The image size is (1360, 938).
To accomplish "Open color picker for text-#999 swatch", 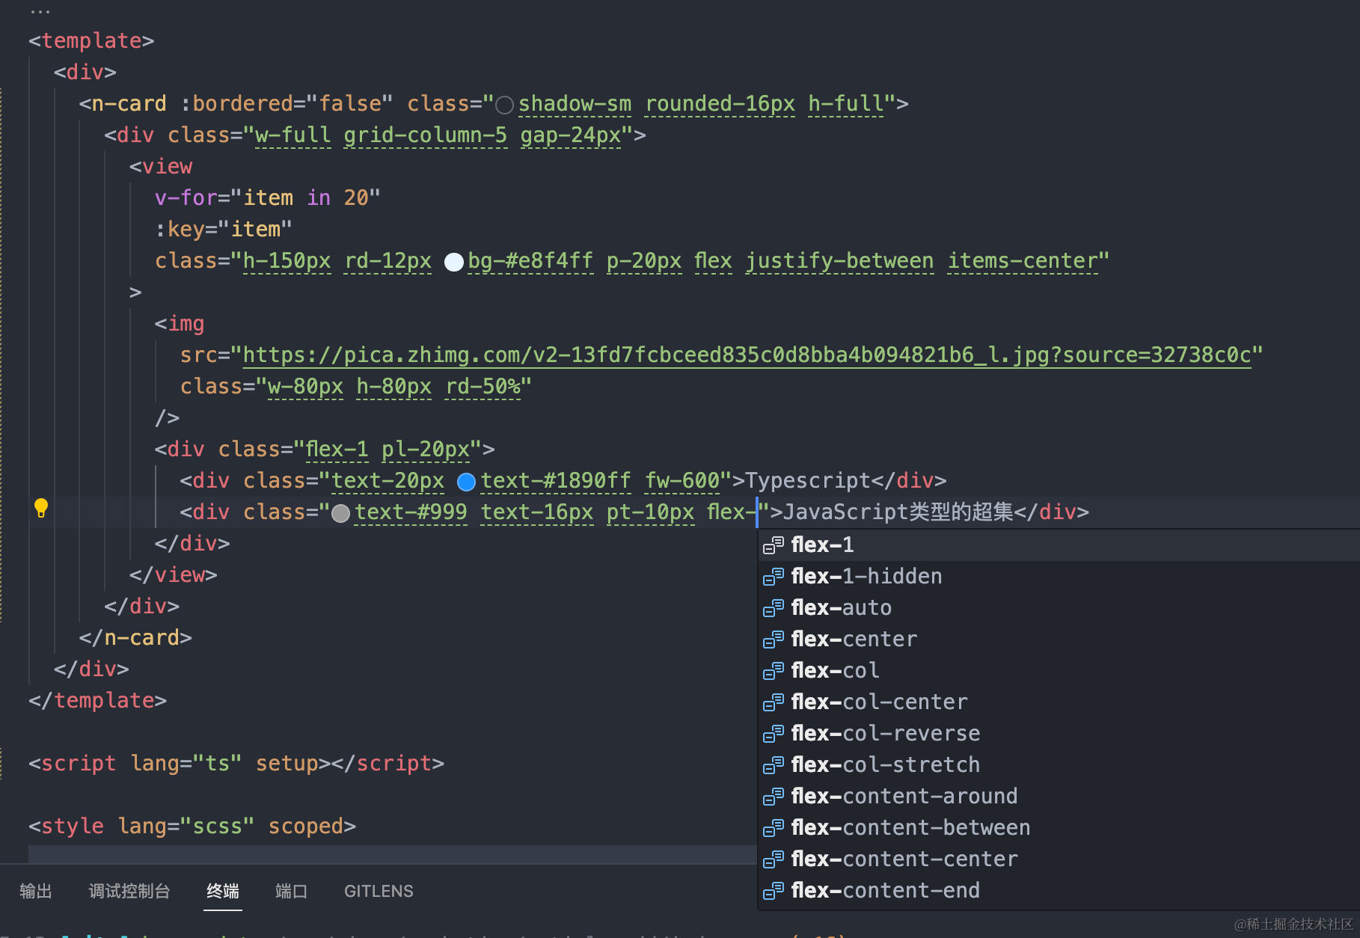I will pos(340,513).
